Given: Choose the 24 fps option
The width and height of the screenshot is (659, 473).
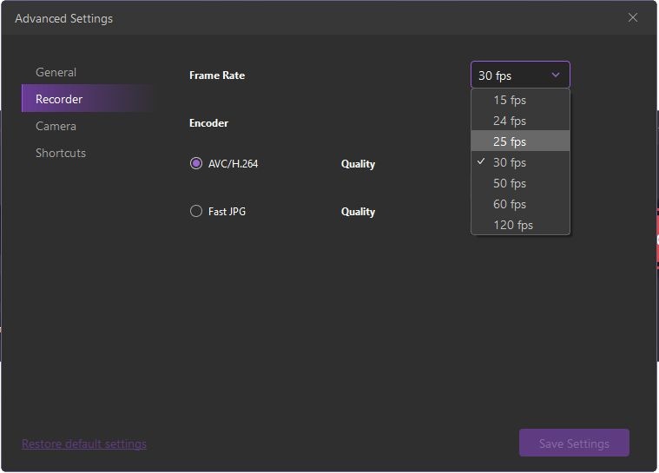Looking at the screenshot, I should (x=510, y=121).
